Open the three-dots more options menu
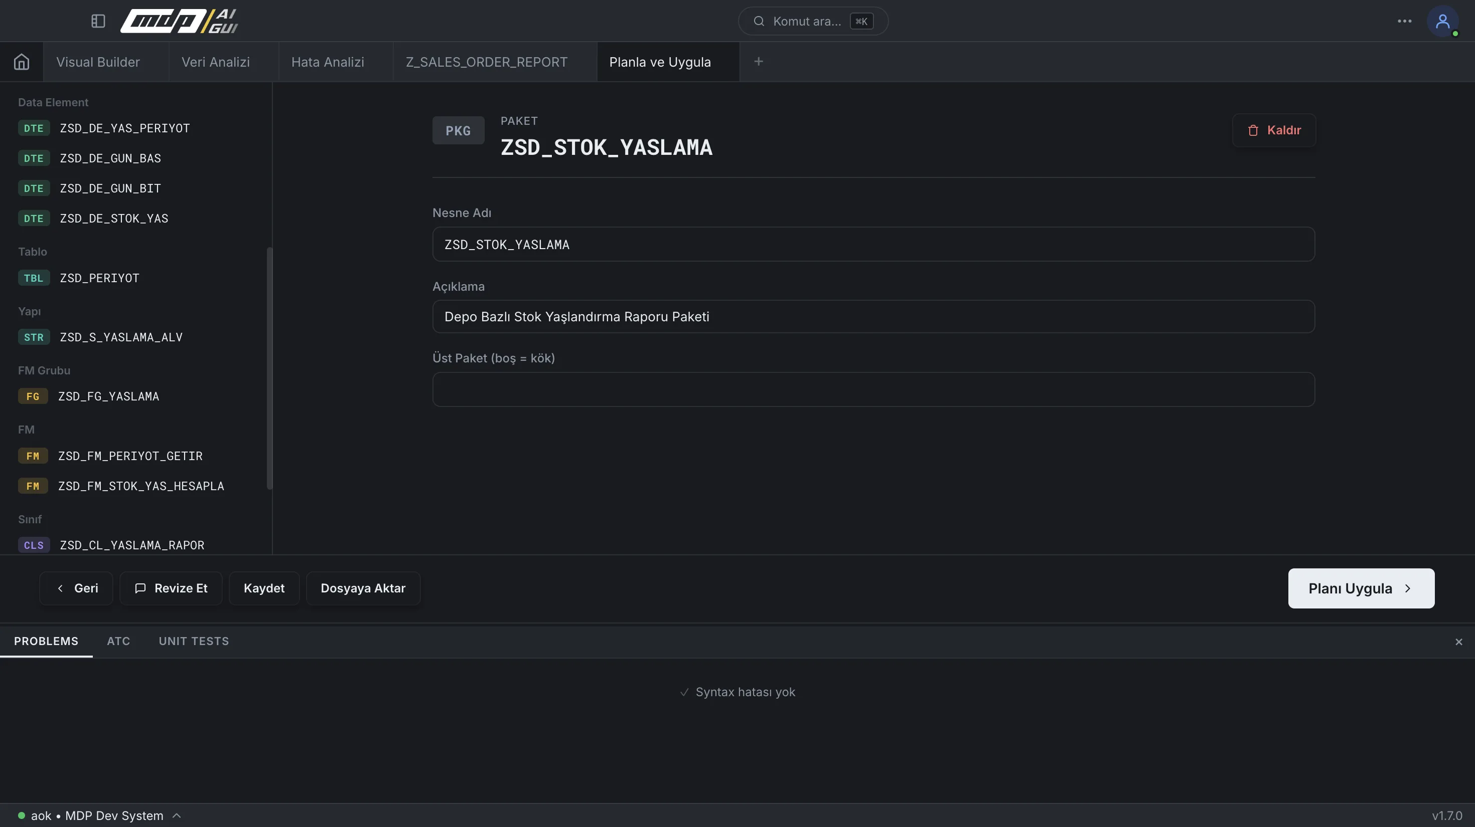The image size is (1475, 827). [1404, 21]
